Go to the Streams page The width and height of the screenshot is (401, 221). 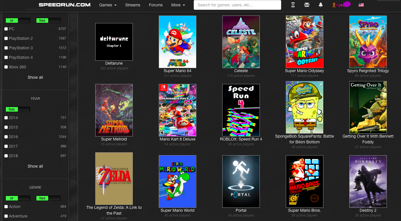[133, 5]
